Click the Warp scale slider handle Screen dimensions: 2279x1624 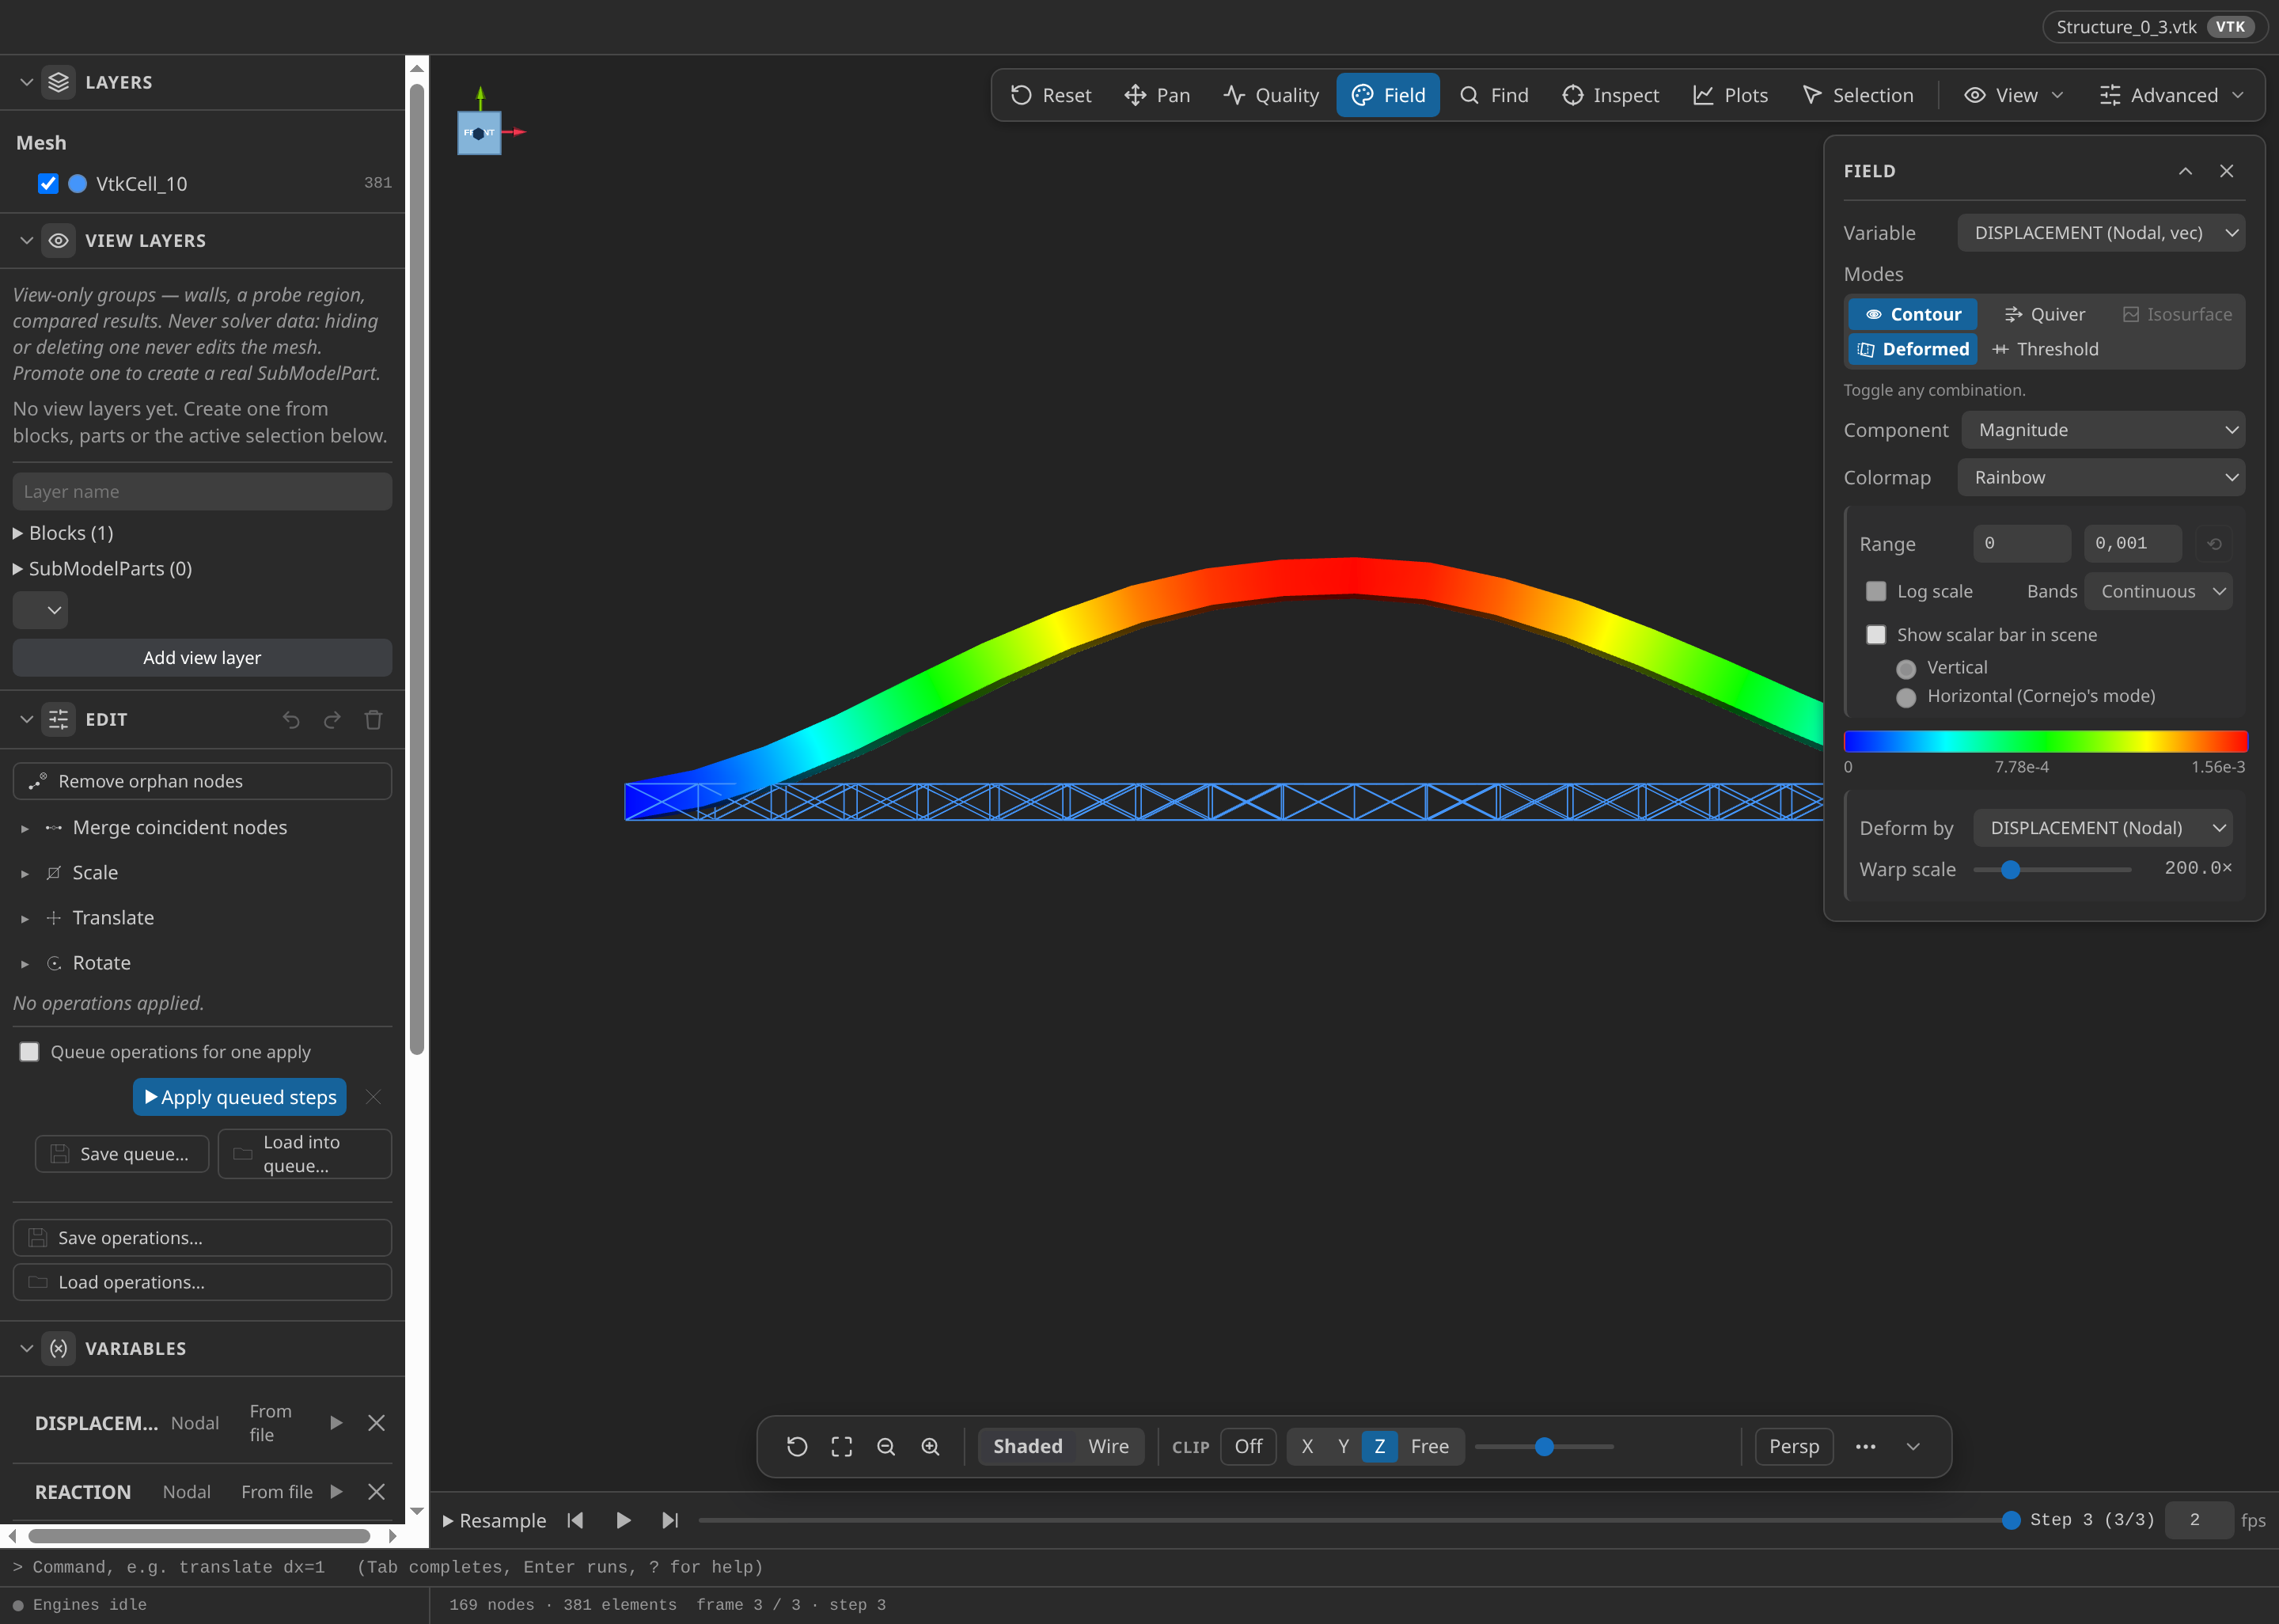point(2010,869)
